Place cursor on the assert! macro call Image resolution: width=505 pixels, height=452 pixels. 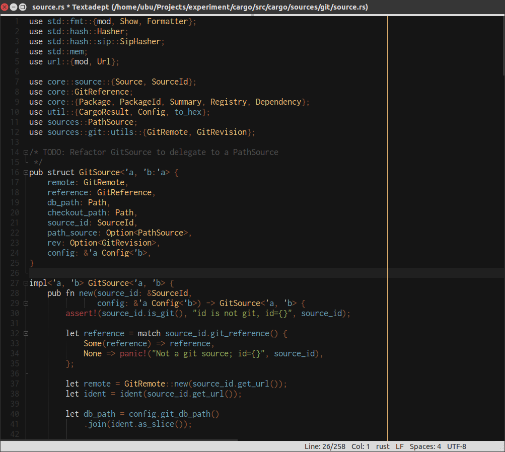pos(81,313)
